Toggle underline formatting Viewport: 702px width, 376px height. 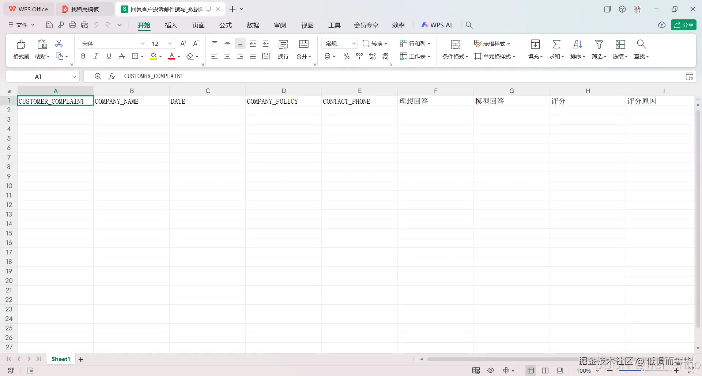click(x=109, y=56)
